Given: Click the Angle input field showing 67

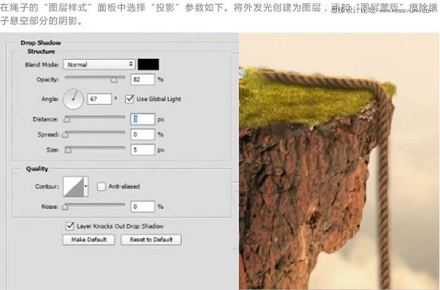Looking at the screenshot, I should click(99, 99).
